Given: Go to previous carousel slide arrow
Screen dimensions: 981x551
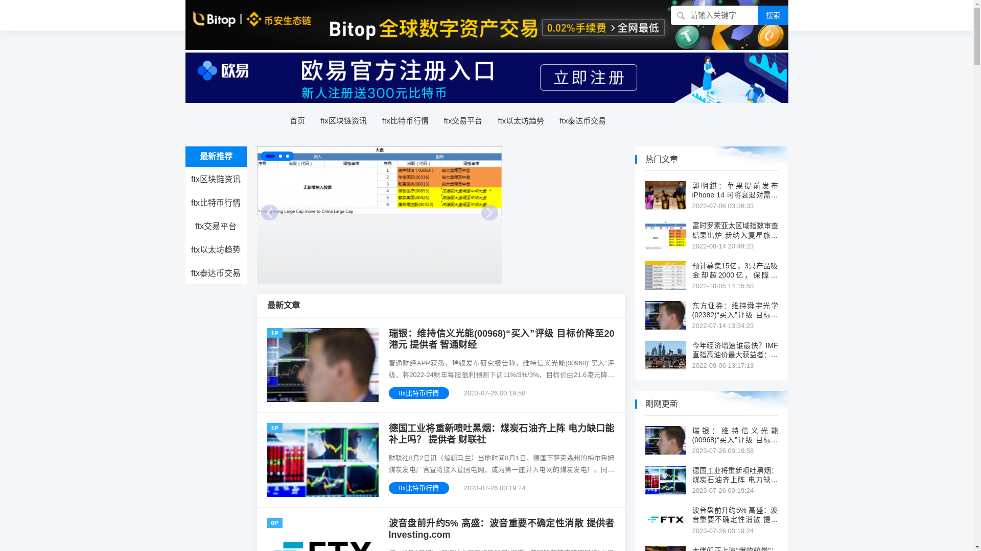Looking at the screenshot, I should (269, 212).
